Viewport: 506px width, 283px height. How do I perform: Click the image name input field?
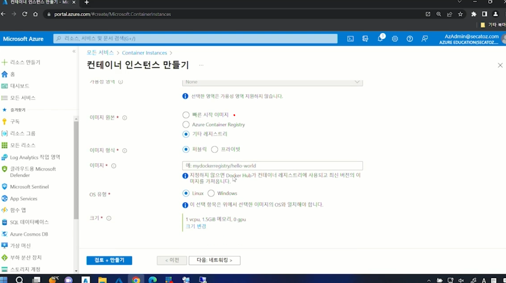[x=272, y=166]
